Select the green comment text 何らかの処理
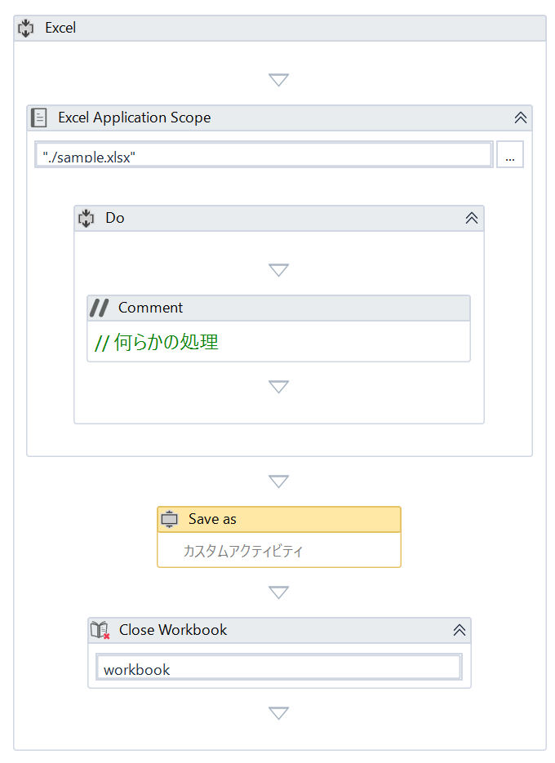This screenshot has width=555, height=763. click(166, 342)
